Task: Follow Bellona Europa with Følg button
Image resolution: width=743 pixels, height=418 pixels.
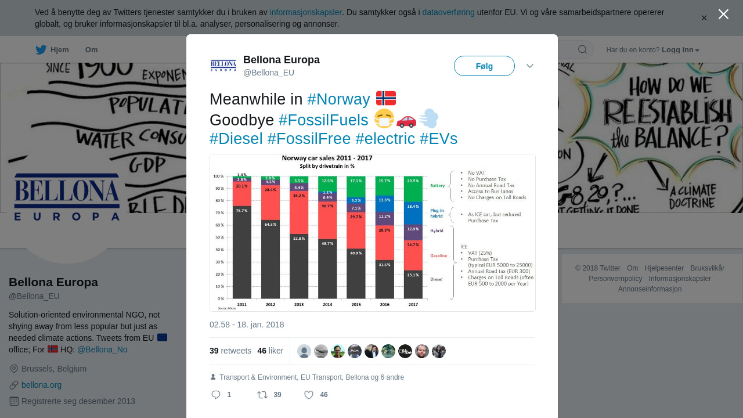Action: pos(484,66)
